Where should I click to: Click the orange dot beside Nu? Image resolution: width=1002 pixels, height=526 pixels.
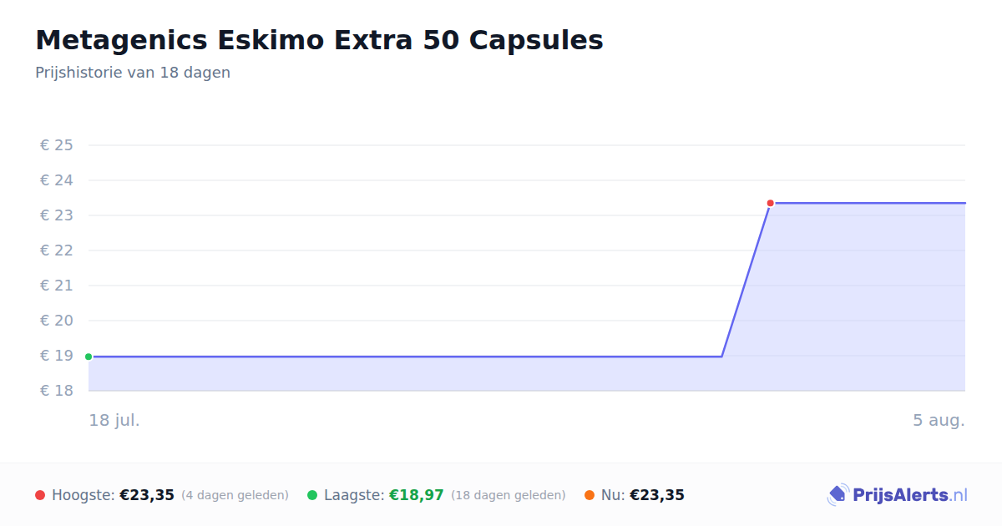tap(590, 495)
